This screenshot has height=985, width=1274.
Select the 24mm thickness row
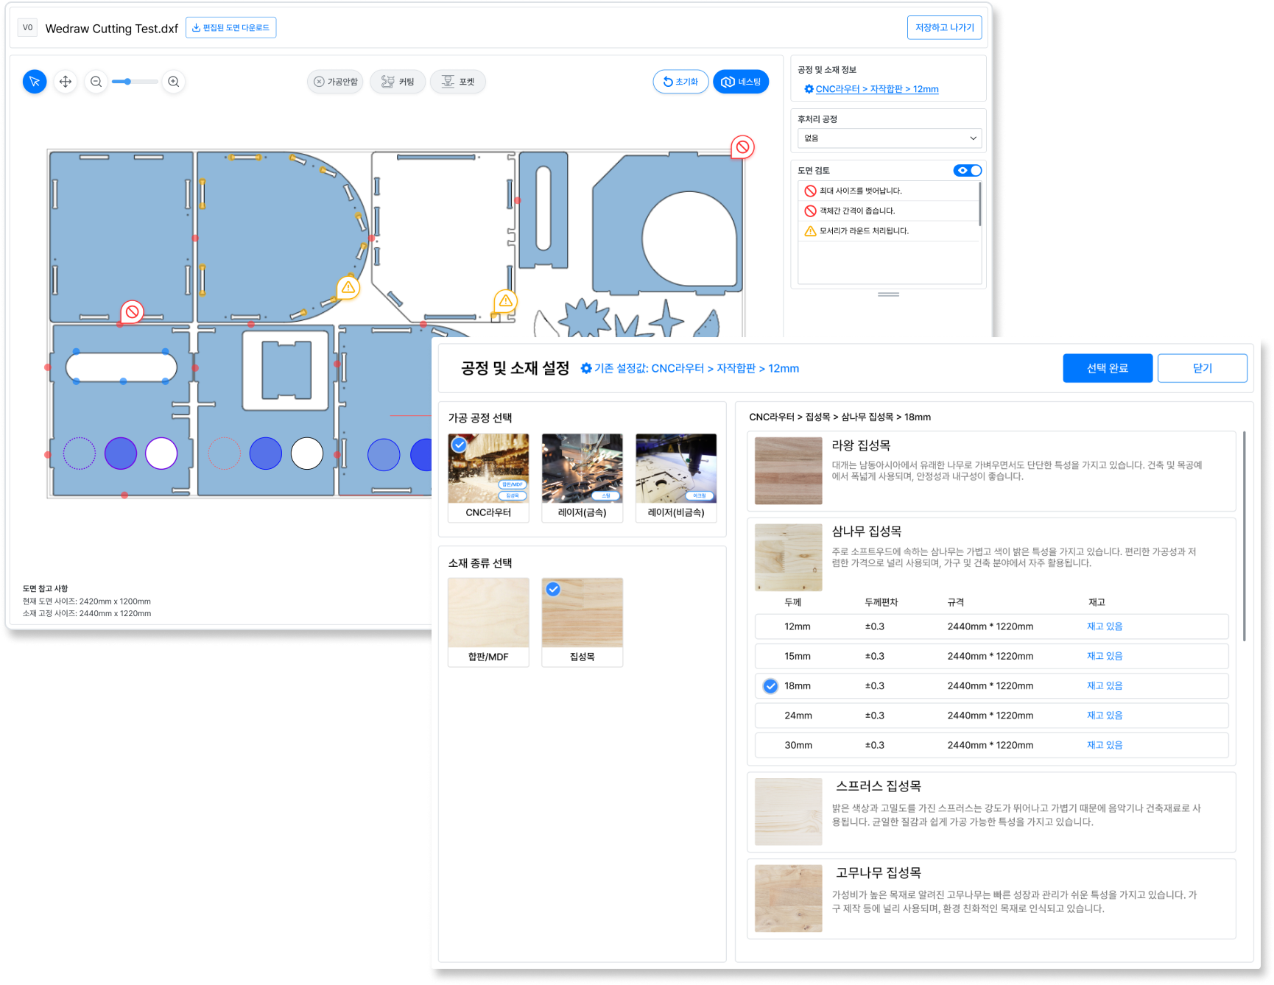click(x=990, y=716)
